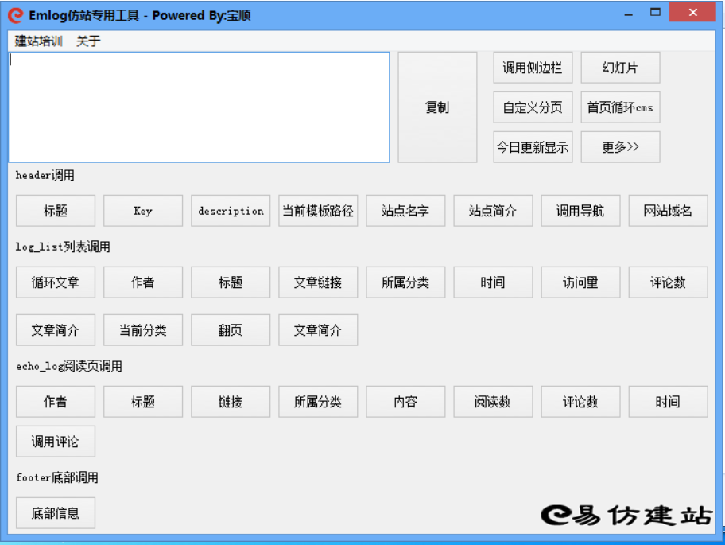
Task: Choose the 站点名字 button
Action: point(405,211)
